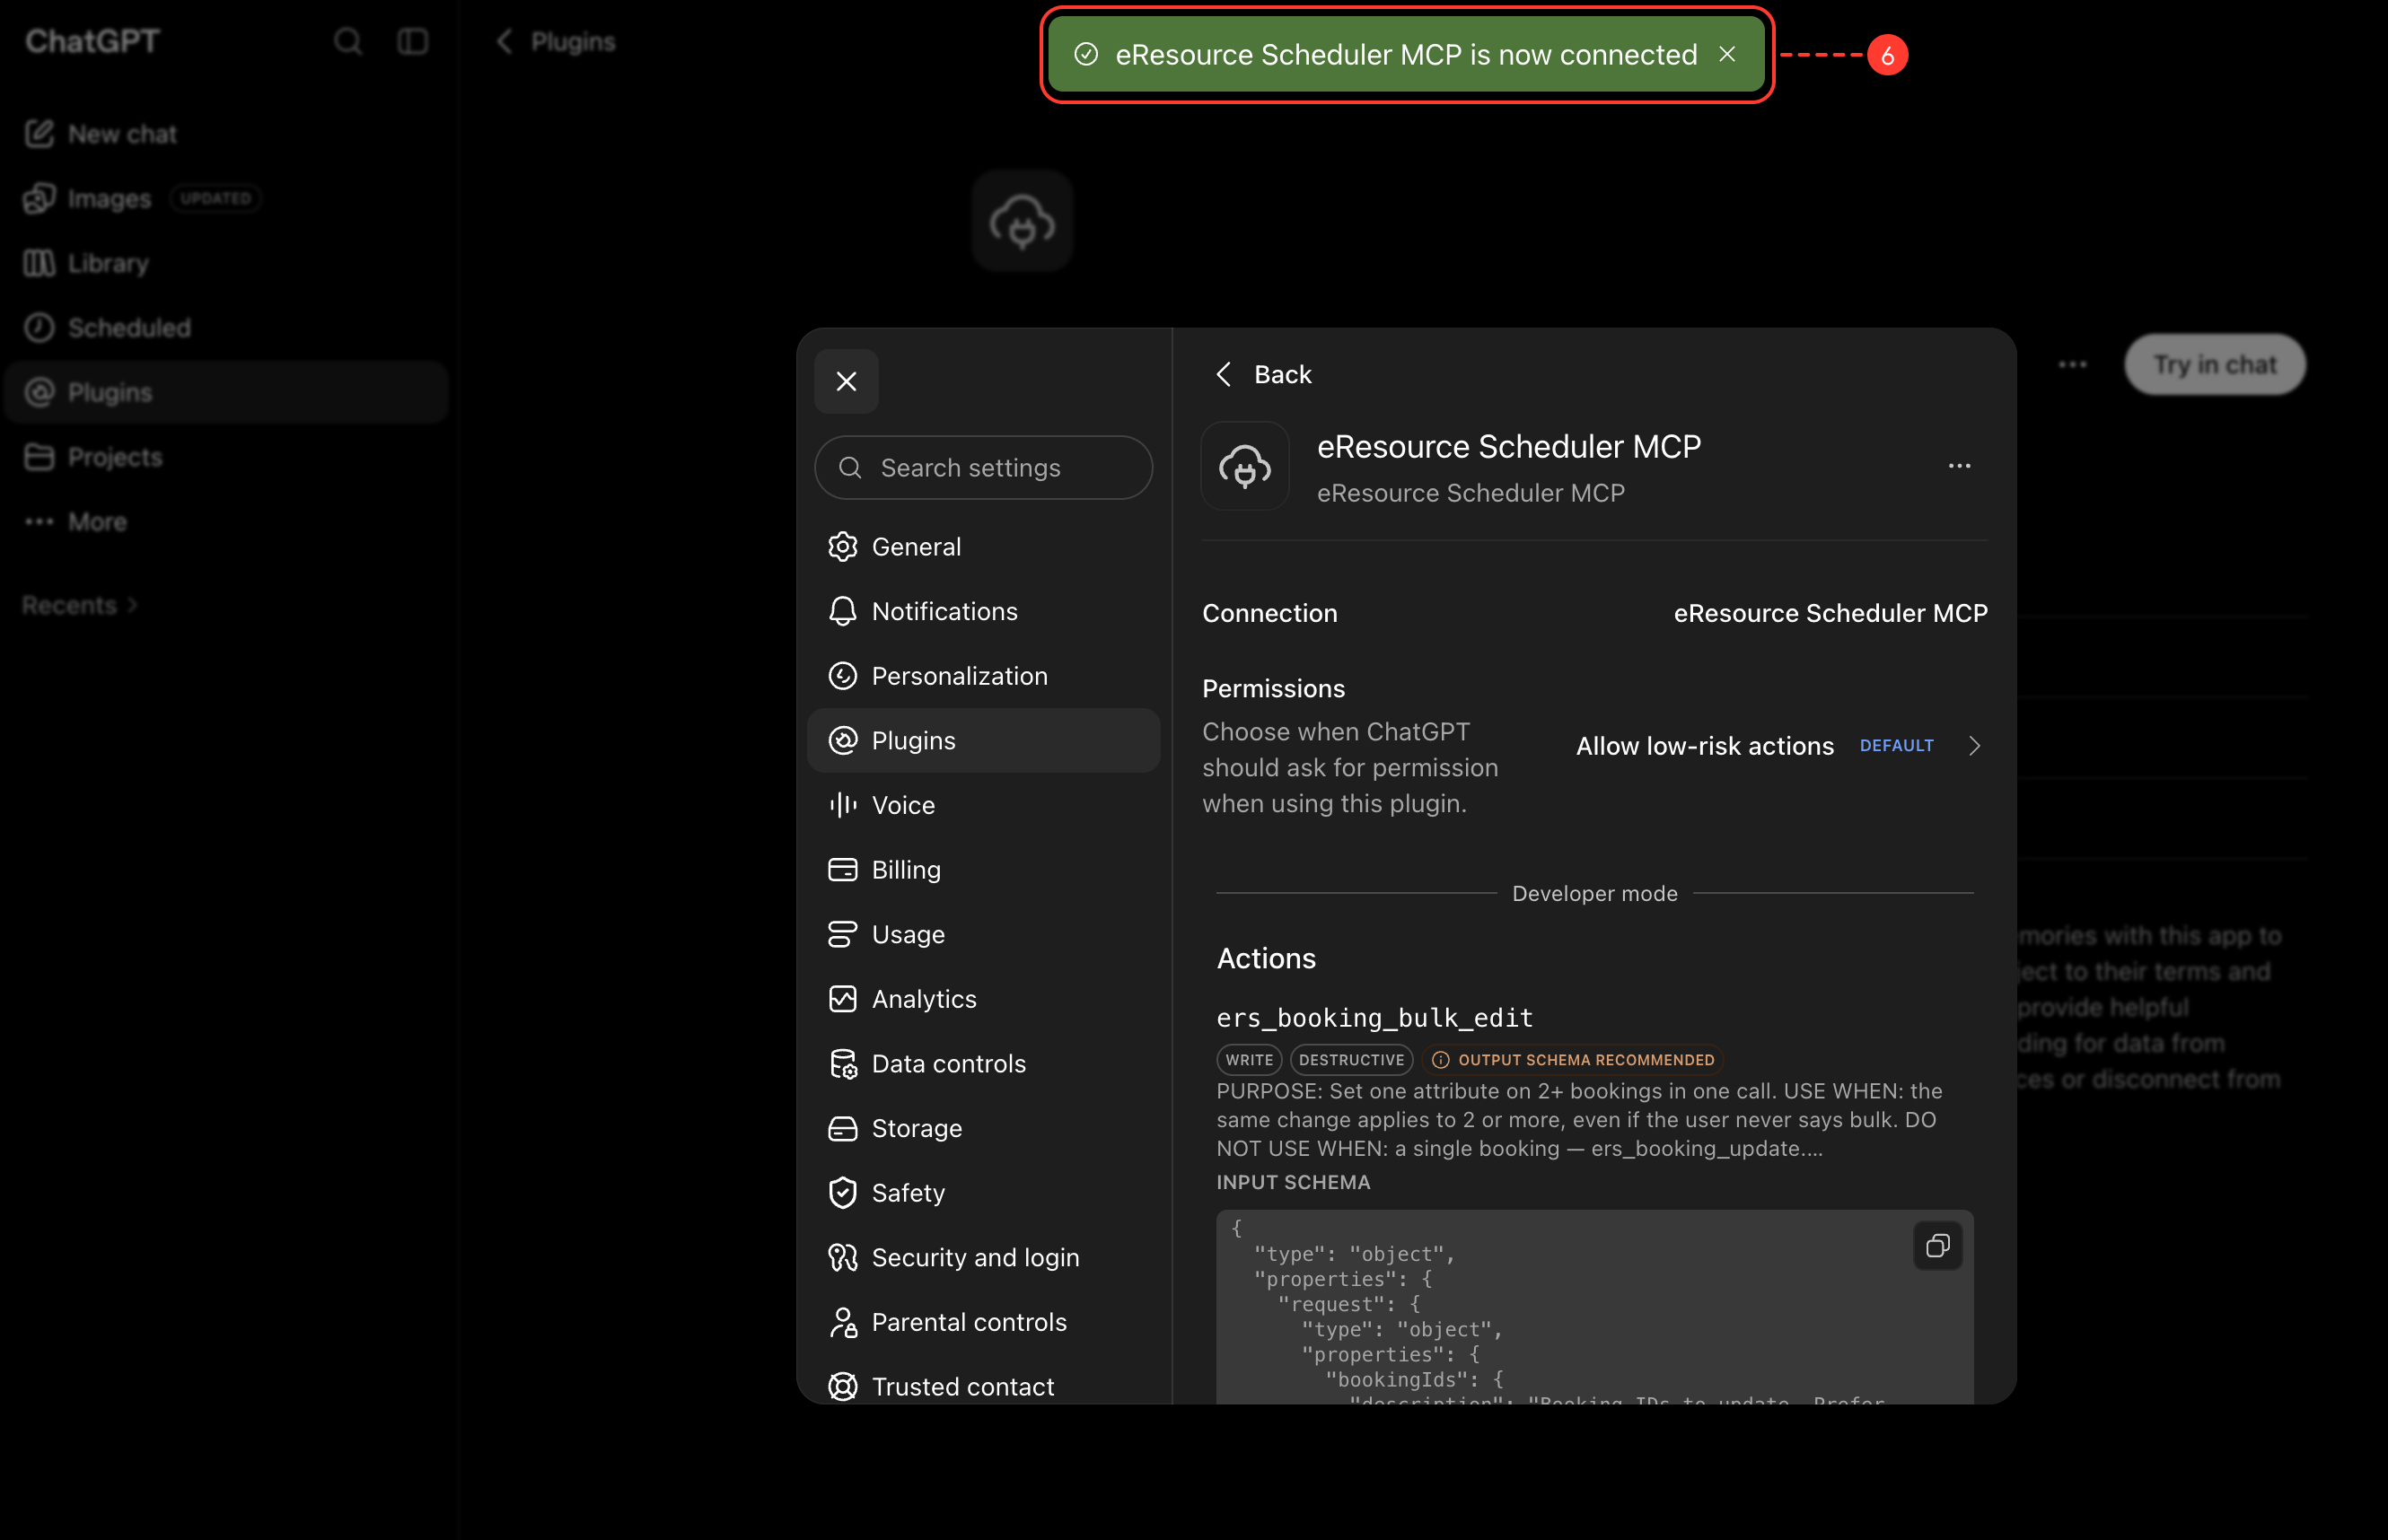Open Billing settings

coord(983,870)
